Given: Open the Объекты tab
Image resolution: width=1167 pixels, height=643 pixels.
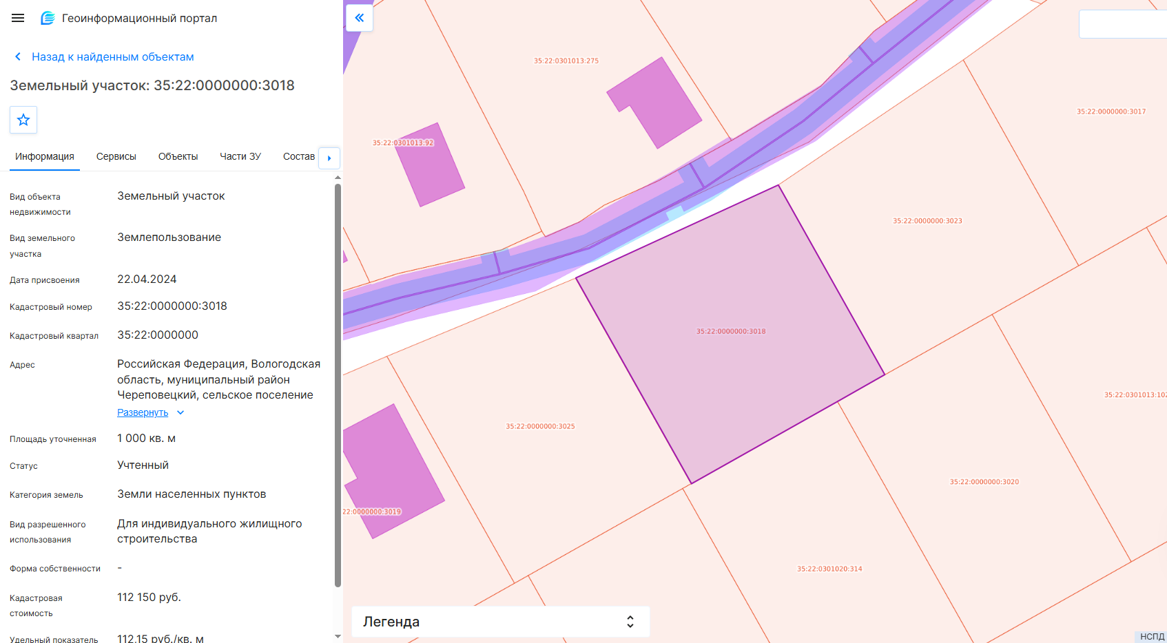Looking at the screenshot, I should 178,156.
